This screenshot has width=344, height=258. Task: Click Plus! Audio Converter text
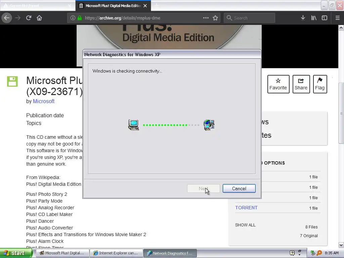pos(50,228)
